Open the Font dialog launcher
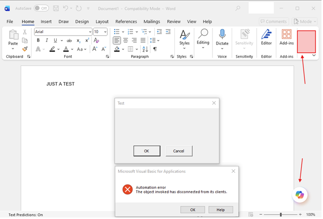The width and height of the screenshot is (323, 219). [x=107, y=57]
